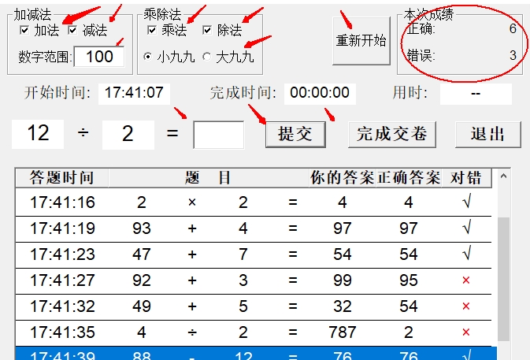The image size is (530, 360).
Task: Click the wrong answer 32 cell
Action: tap(343, 306)
